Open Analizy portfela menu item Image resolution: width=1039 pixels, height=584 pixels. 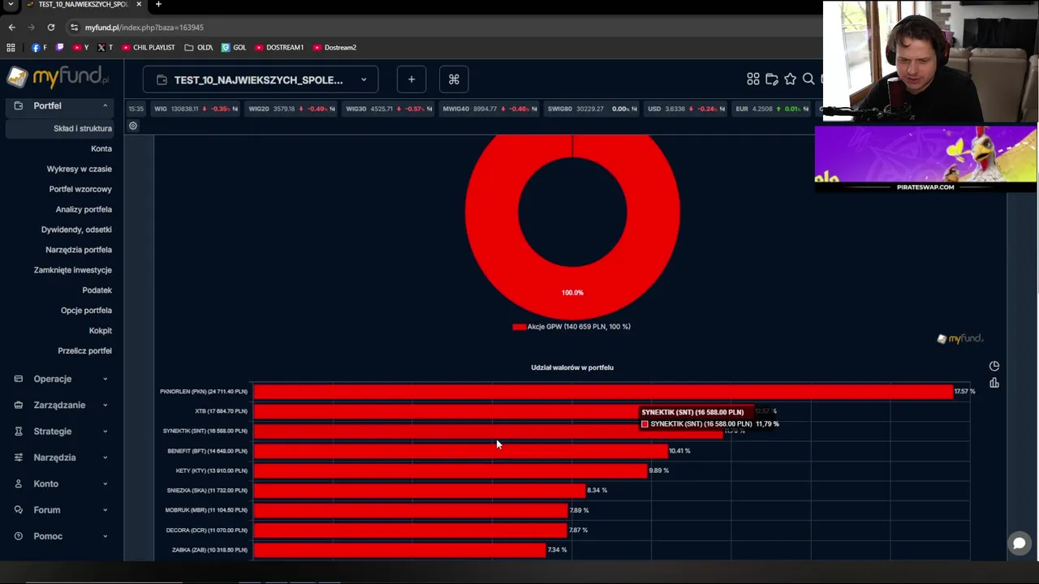(x=84, y=209)
